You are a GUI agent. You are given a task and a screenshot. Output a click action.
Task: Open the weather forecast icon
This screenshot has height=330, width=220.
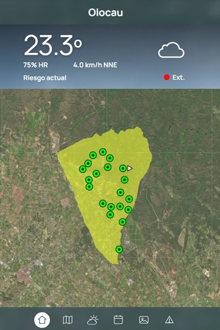pyautogui.click(x=92, y=320)
